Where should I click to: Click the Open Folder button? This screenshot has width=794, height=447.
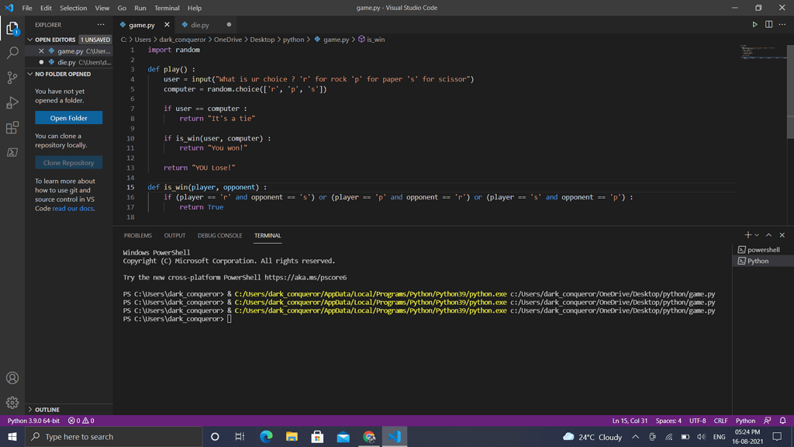click(68, 118)
